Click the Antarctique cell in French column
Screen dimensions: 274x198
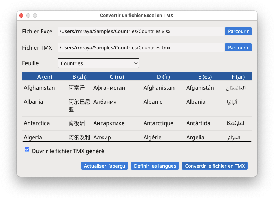158,123
